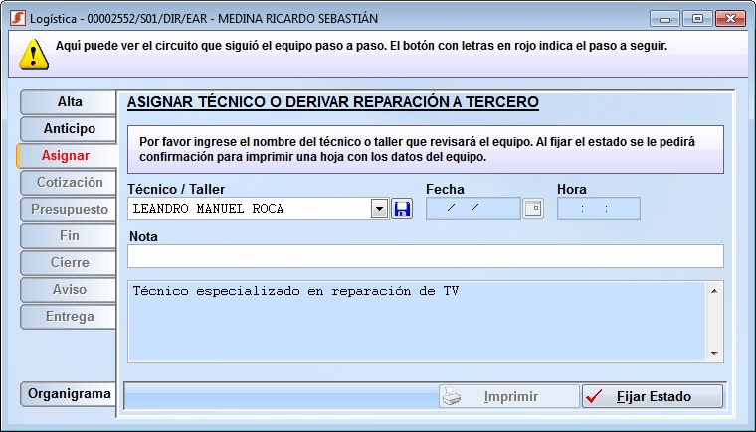Switch to the Asignar step
Image resolution: width=756 pixels, height=432 pixels.
pos(70,156)
